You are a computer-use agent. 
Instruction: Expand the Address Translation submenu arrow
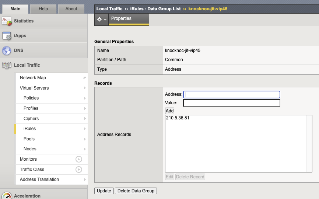[85, 179]
